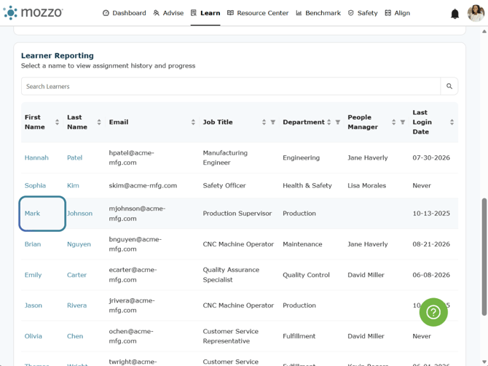Open the Mark first name link
This screenshot has height=366, width=488.
pyautogui.click(x=32, y=214)
